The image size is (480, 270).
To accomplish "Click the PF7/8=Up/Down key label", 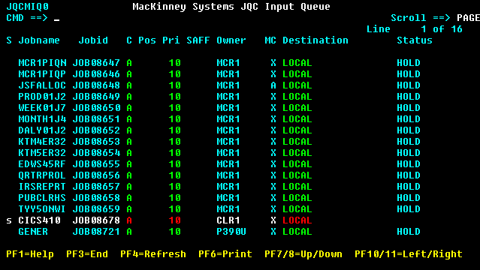I will pos(303,254).
